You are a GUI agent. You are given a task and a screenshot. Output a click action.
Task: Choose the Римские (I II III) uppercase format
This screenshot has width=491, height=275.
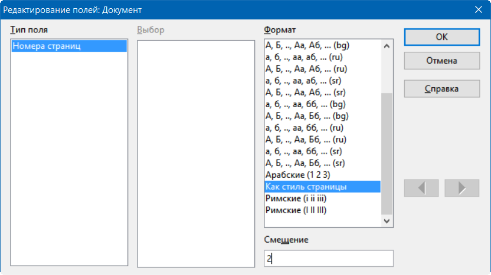pyautogui.click(x=296, y=210)
